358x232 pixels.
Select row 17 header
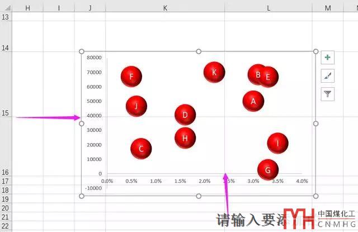[6, 181]
